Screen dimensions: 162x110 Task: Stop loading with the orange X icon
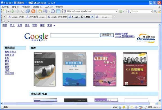33,11
